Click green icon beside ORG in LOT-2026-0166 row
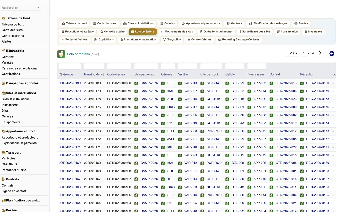 point(163,187)
